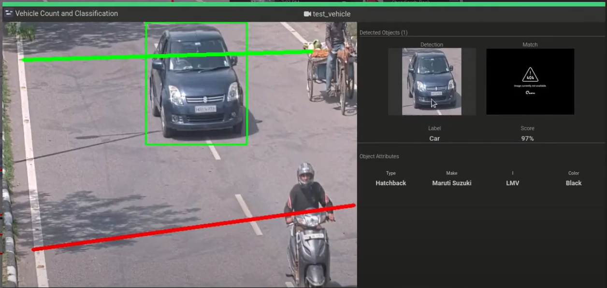Select the Maruti Suzuki make attribute
The image size is (607, 288).
(x=451, y=183)
